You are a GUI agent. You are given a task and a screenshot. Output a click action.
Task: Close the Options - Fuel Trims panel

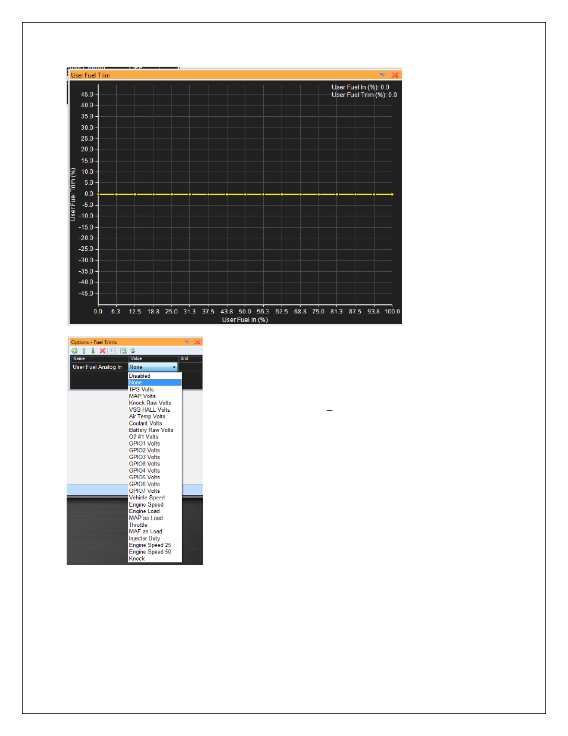[x=198, y=342]
